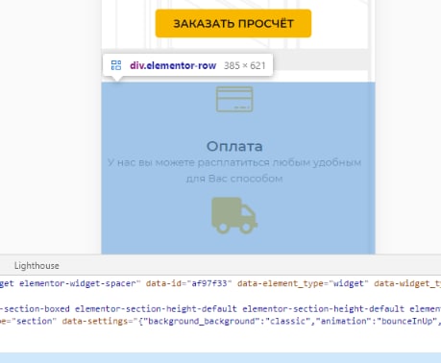Click the text 'для Вас способом'
This screenshot has height=363, width=441.
[234, 179]
